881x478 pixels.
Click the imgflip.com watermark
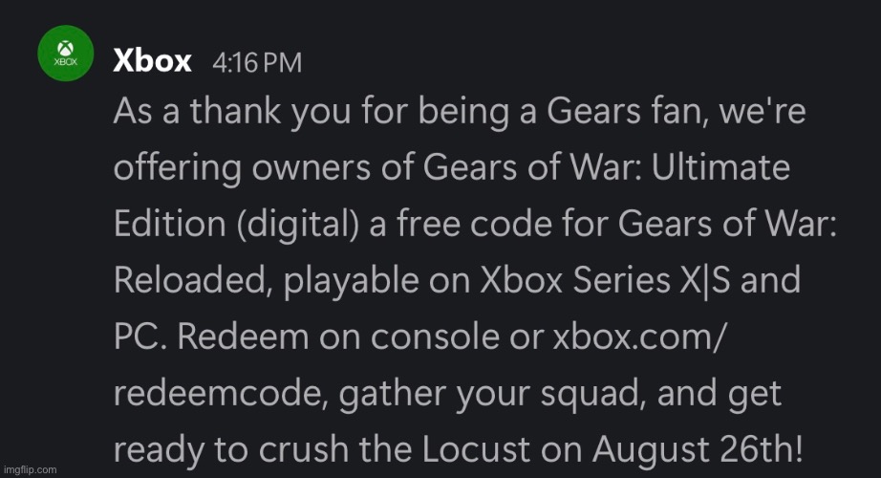(x=31, y=469)
